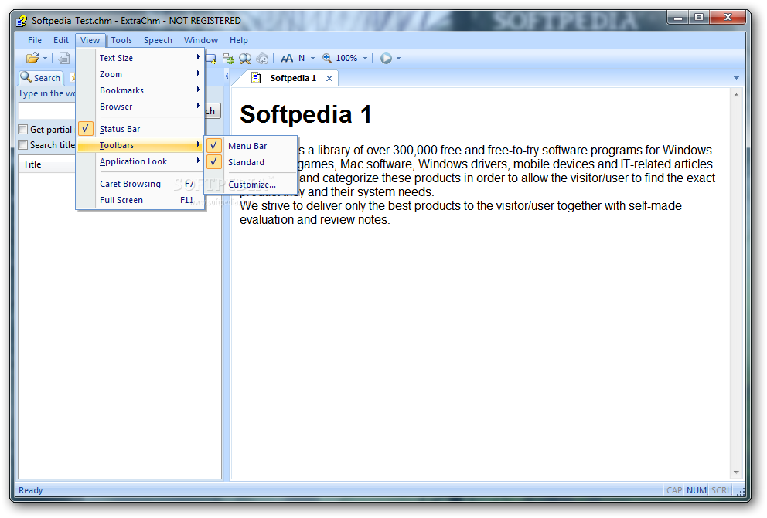Toggle Status Bar visibility
The height and width of the screenshot is (518, 767).
pos(140,129)
